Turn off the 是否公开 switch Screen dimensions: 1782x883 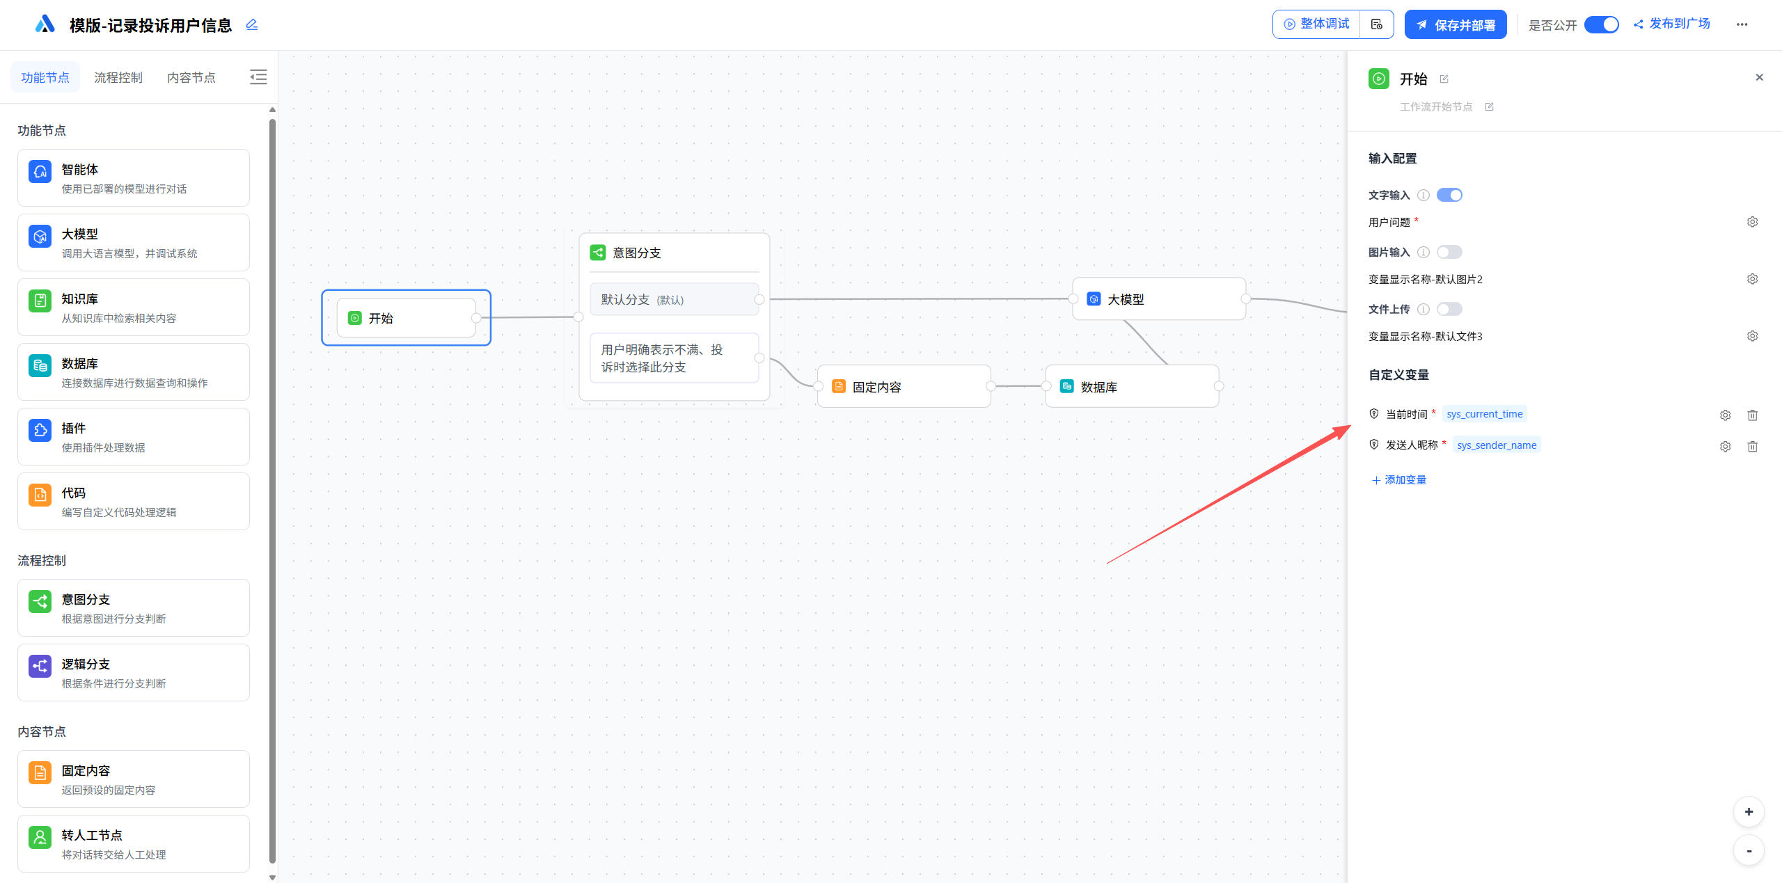tap(1601, 24)
